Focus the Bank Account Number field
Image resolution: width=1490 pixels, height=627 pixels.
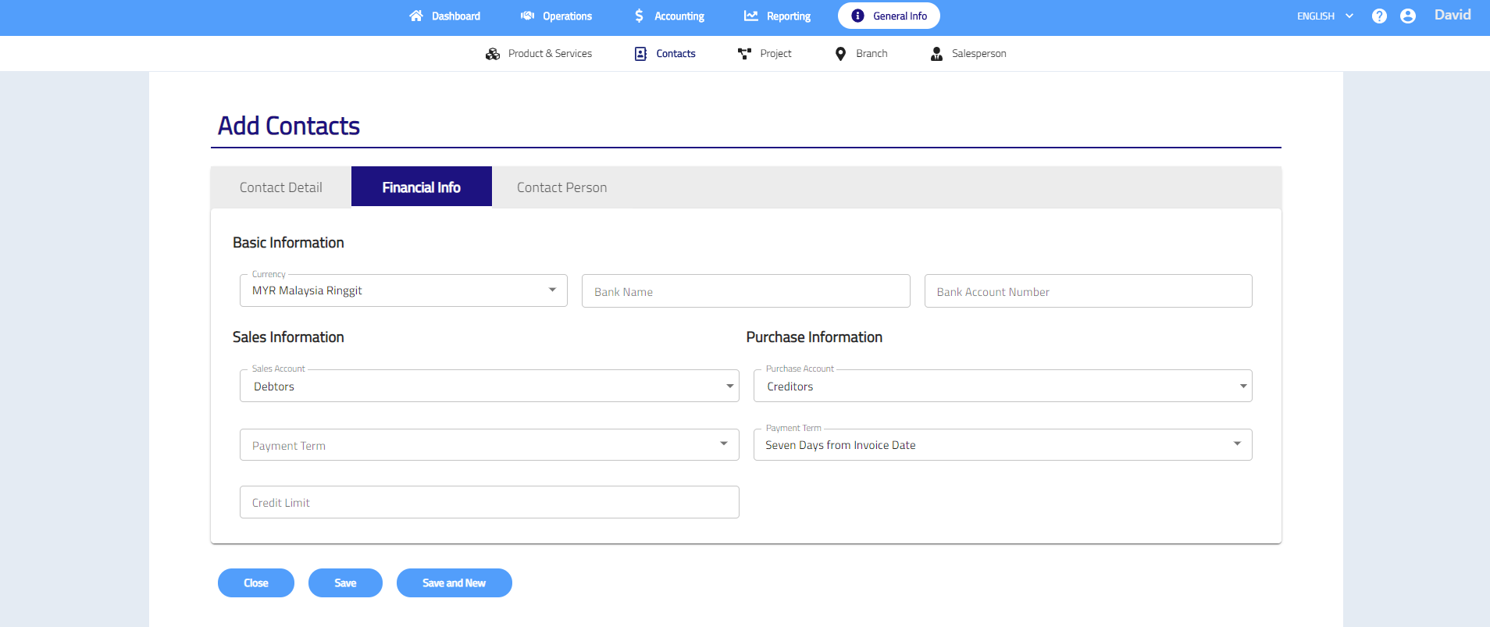pos(1088,291)
